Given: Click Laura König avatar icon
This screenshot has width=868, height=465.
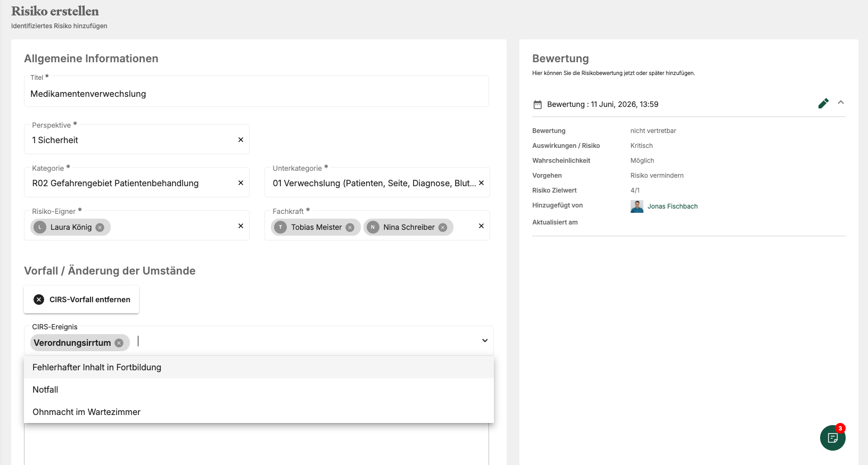Looking at the screenshot, I should 40,227.
